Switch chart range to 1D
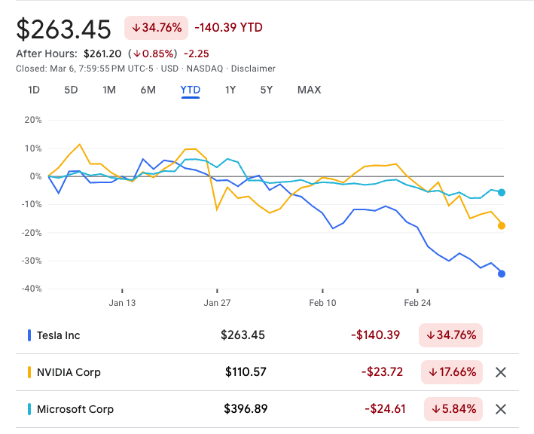The width and height of the screenshot is (534, 434). click(34, 90)
